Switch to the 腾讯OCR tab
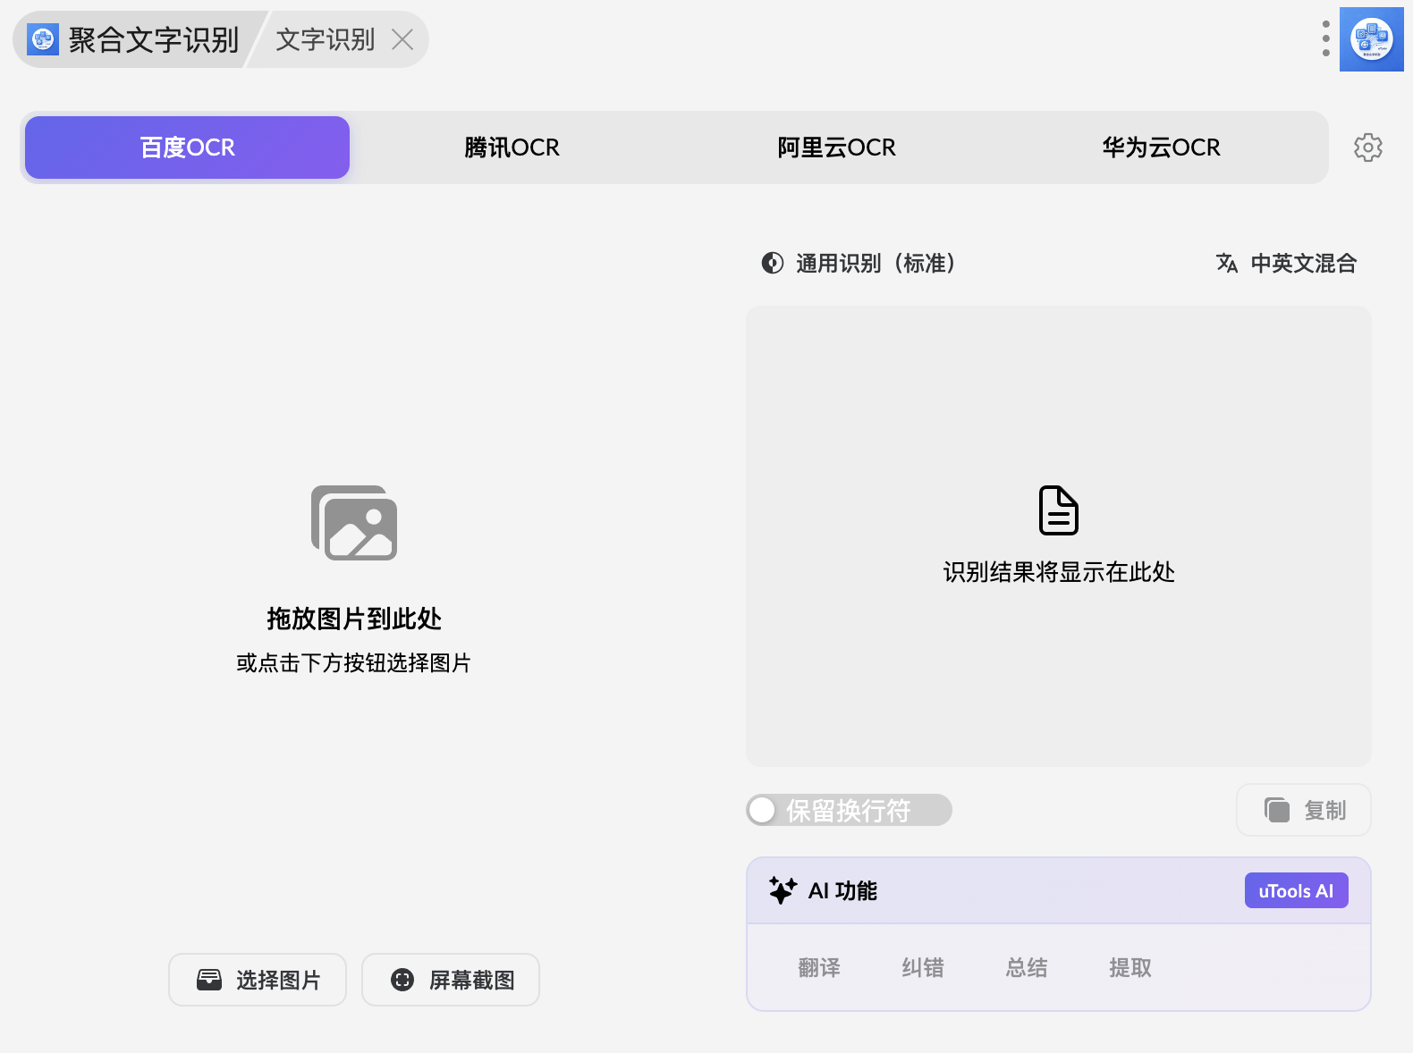1413x1053 pixels. pyautogui.click(x=512, y=147)
